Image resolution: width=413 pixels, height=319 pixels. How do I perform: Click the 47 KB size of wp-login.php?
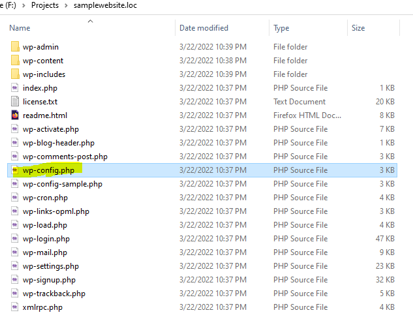point(385,238)
